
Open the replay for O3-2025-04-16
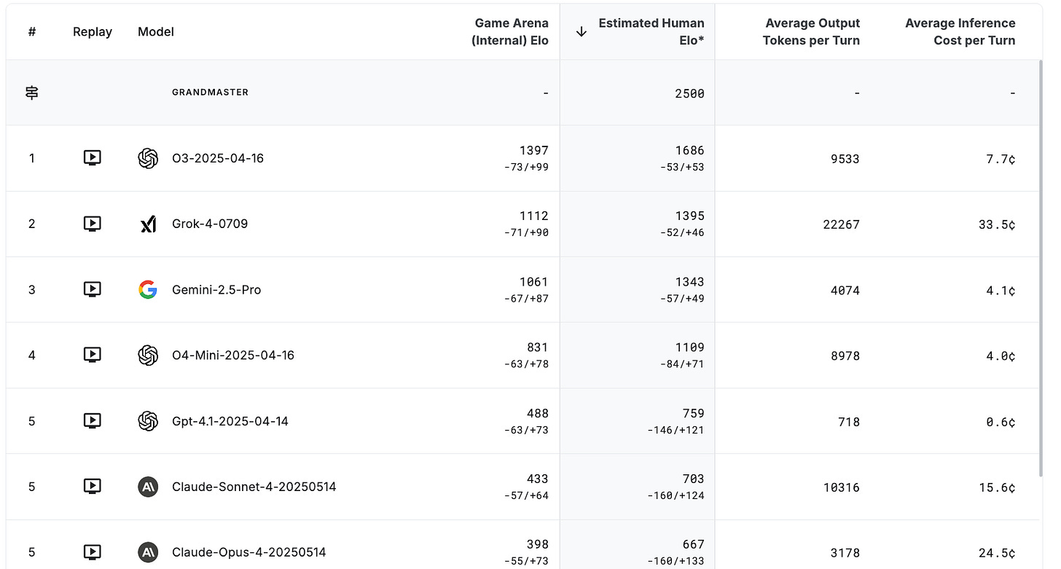pyautogui.click(x=92, y=158)
